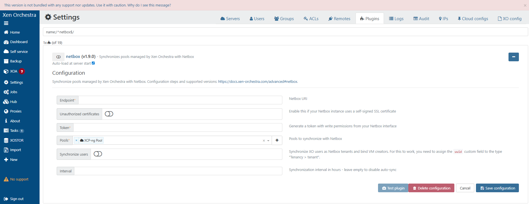The image size is (529, 204).
Task: Click Save configuration button
Action: (x=497, y=188)
